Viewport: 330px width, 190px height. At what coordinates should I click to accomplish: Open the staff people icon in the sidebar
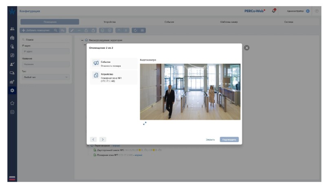click(x=12, y=29)
